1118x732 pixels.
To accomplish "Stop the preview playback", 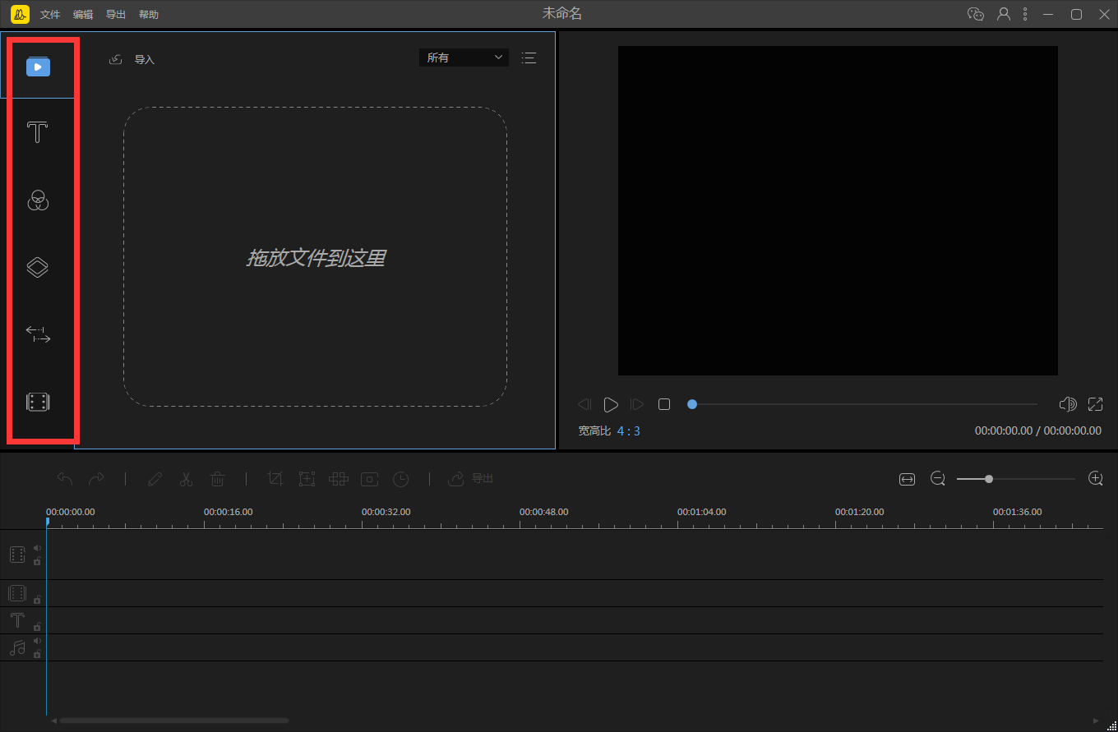I will pyautogui.click(x=664, y=404).
